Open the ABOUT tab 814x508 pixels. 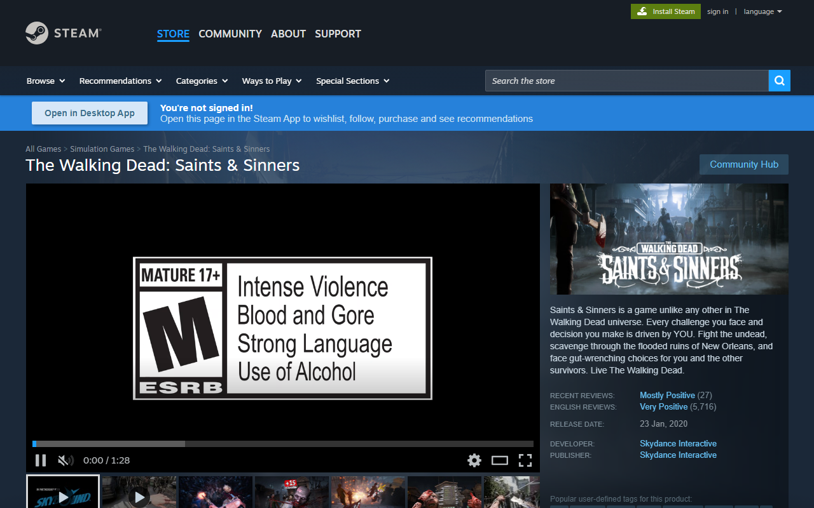coord(288,34)
